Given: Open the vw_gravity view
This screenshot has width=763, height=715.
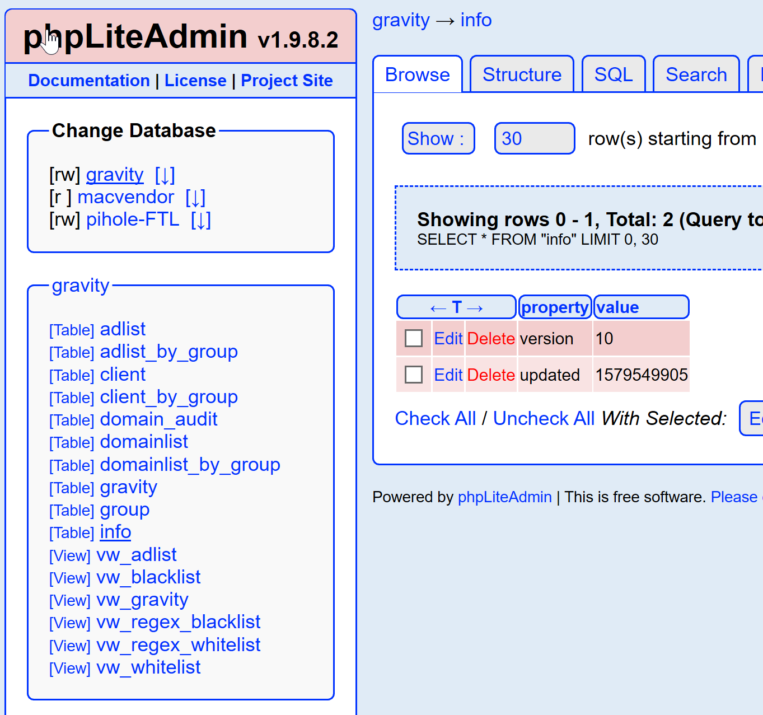Looking at the screenshot, I should point(143,600).
